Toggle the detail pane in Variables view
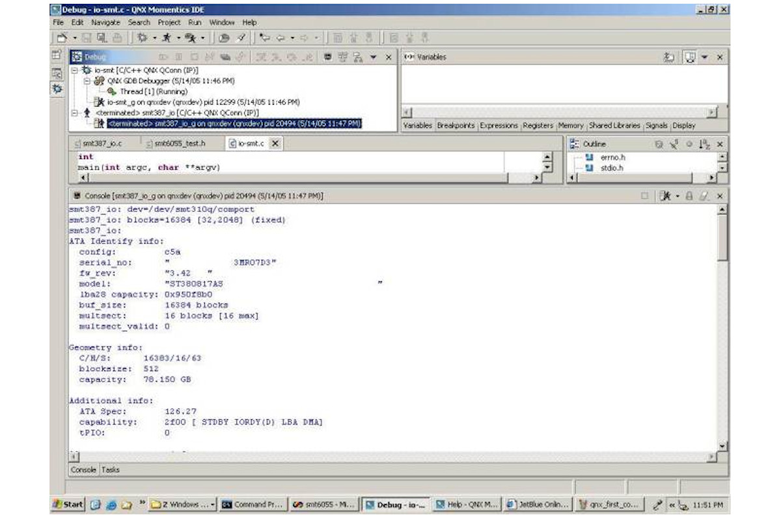This screenshot has width=781, height=520. [x=690, y=57]
